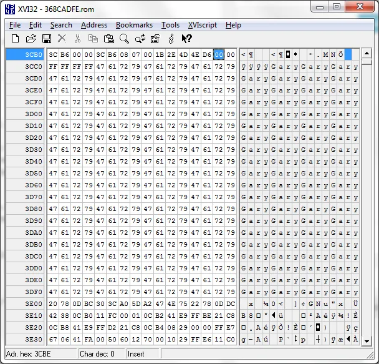Click the first 3C byte in row 3CB0
Image resolution: width=379 pixels, height=364 pixels.
(x=53, y=54)
